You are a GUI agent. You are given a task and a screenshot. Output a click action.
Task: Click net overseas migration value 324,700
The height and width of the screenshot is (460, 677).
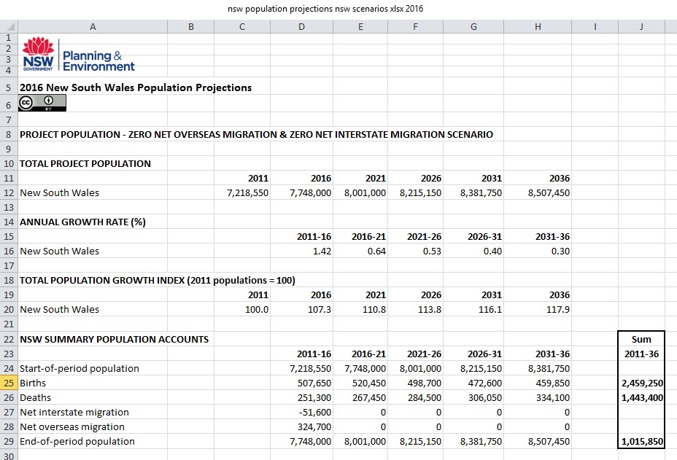(x=314, y=427)
